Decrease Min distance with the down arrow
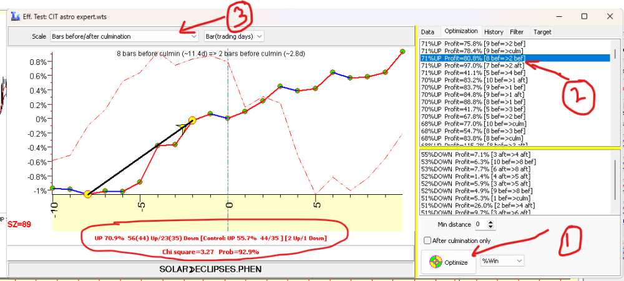Image resolution: width=624 pixels, height=281 pixels. (490, 227)
